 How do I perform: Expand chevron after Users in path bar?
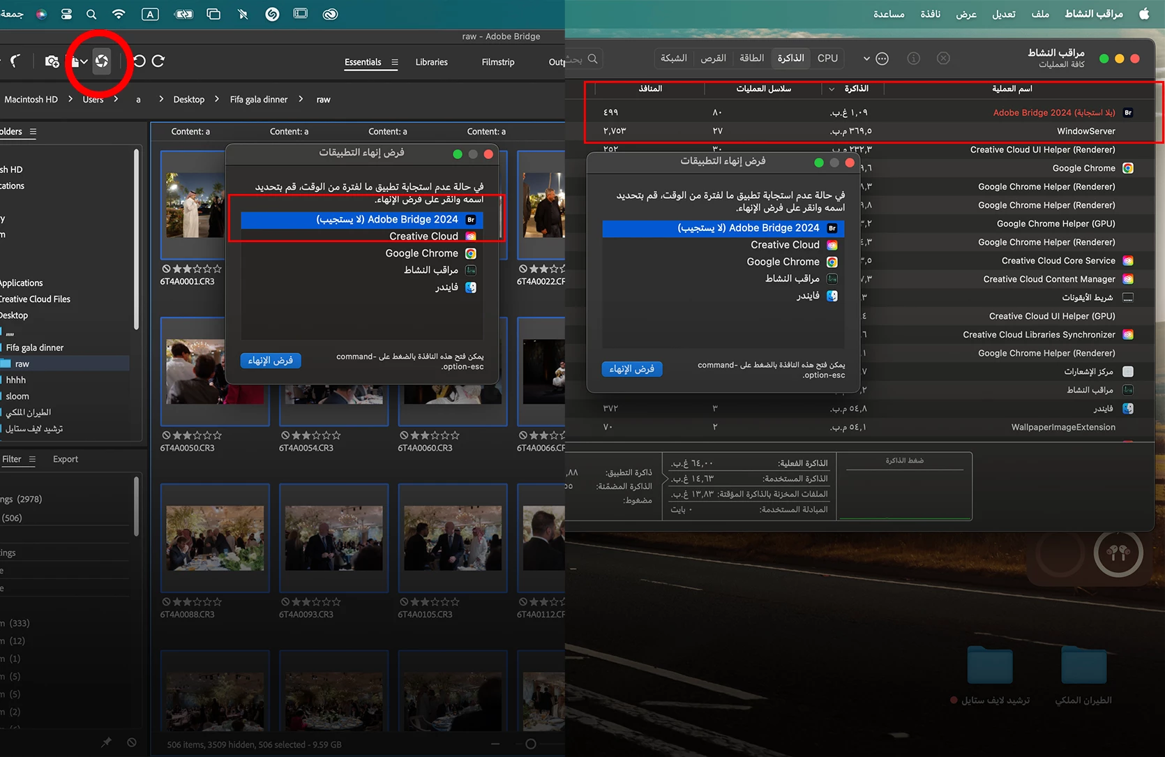116,99
